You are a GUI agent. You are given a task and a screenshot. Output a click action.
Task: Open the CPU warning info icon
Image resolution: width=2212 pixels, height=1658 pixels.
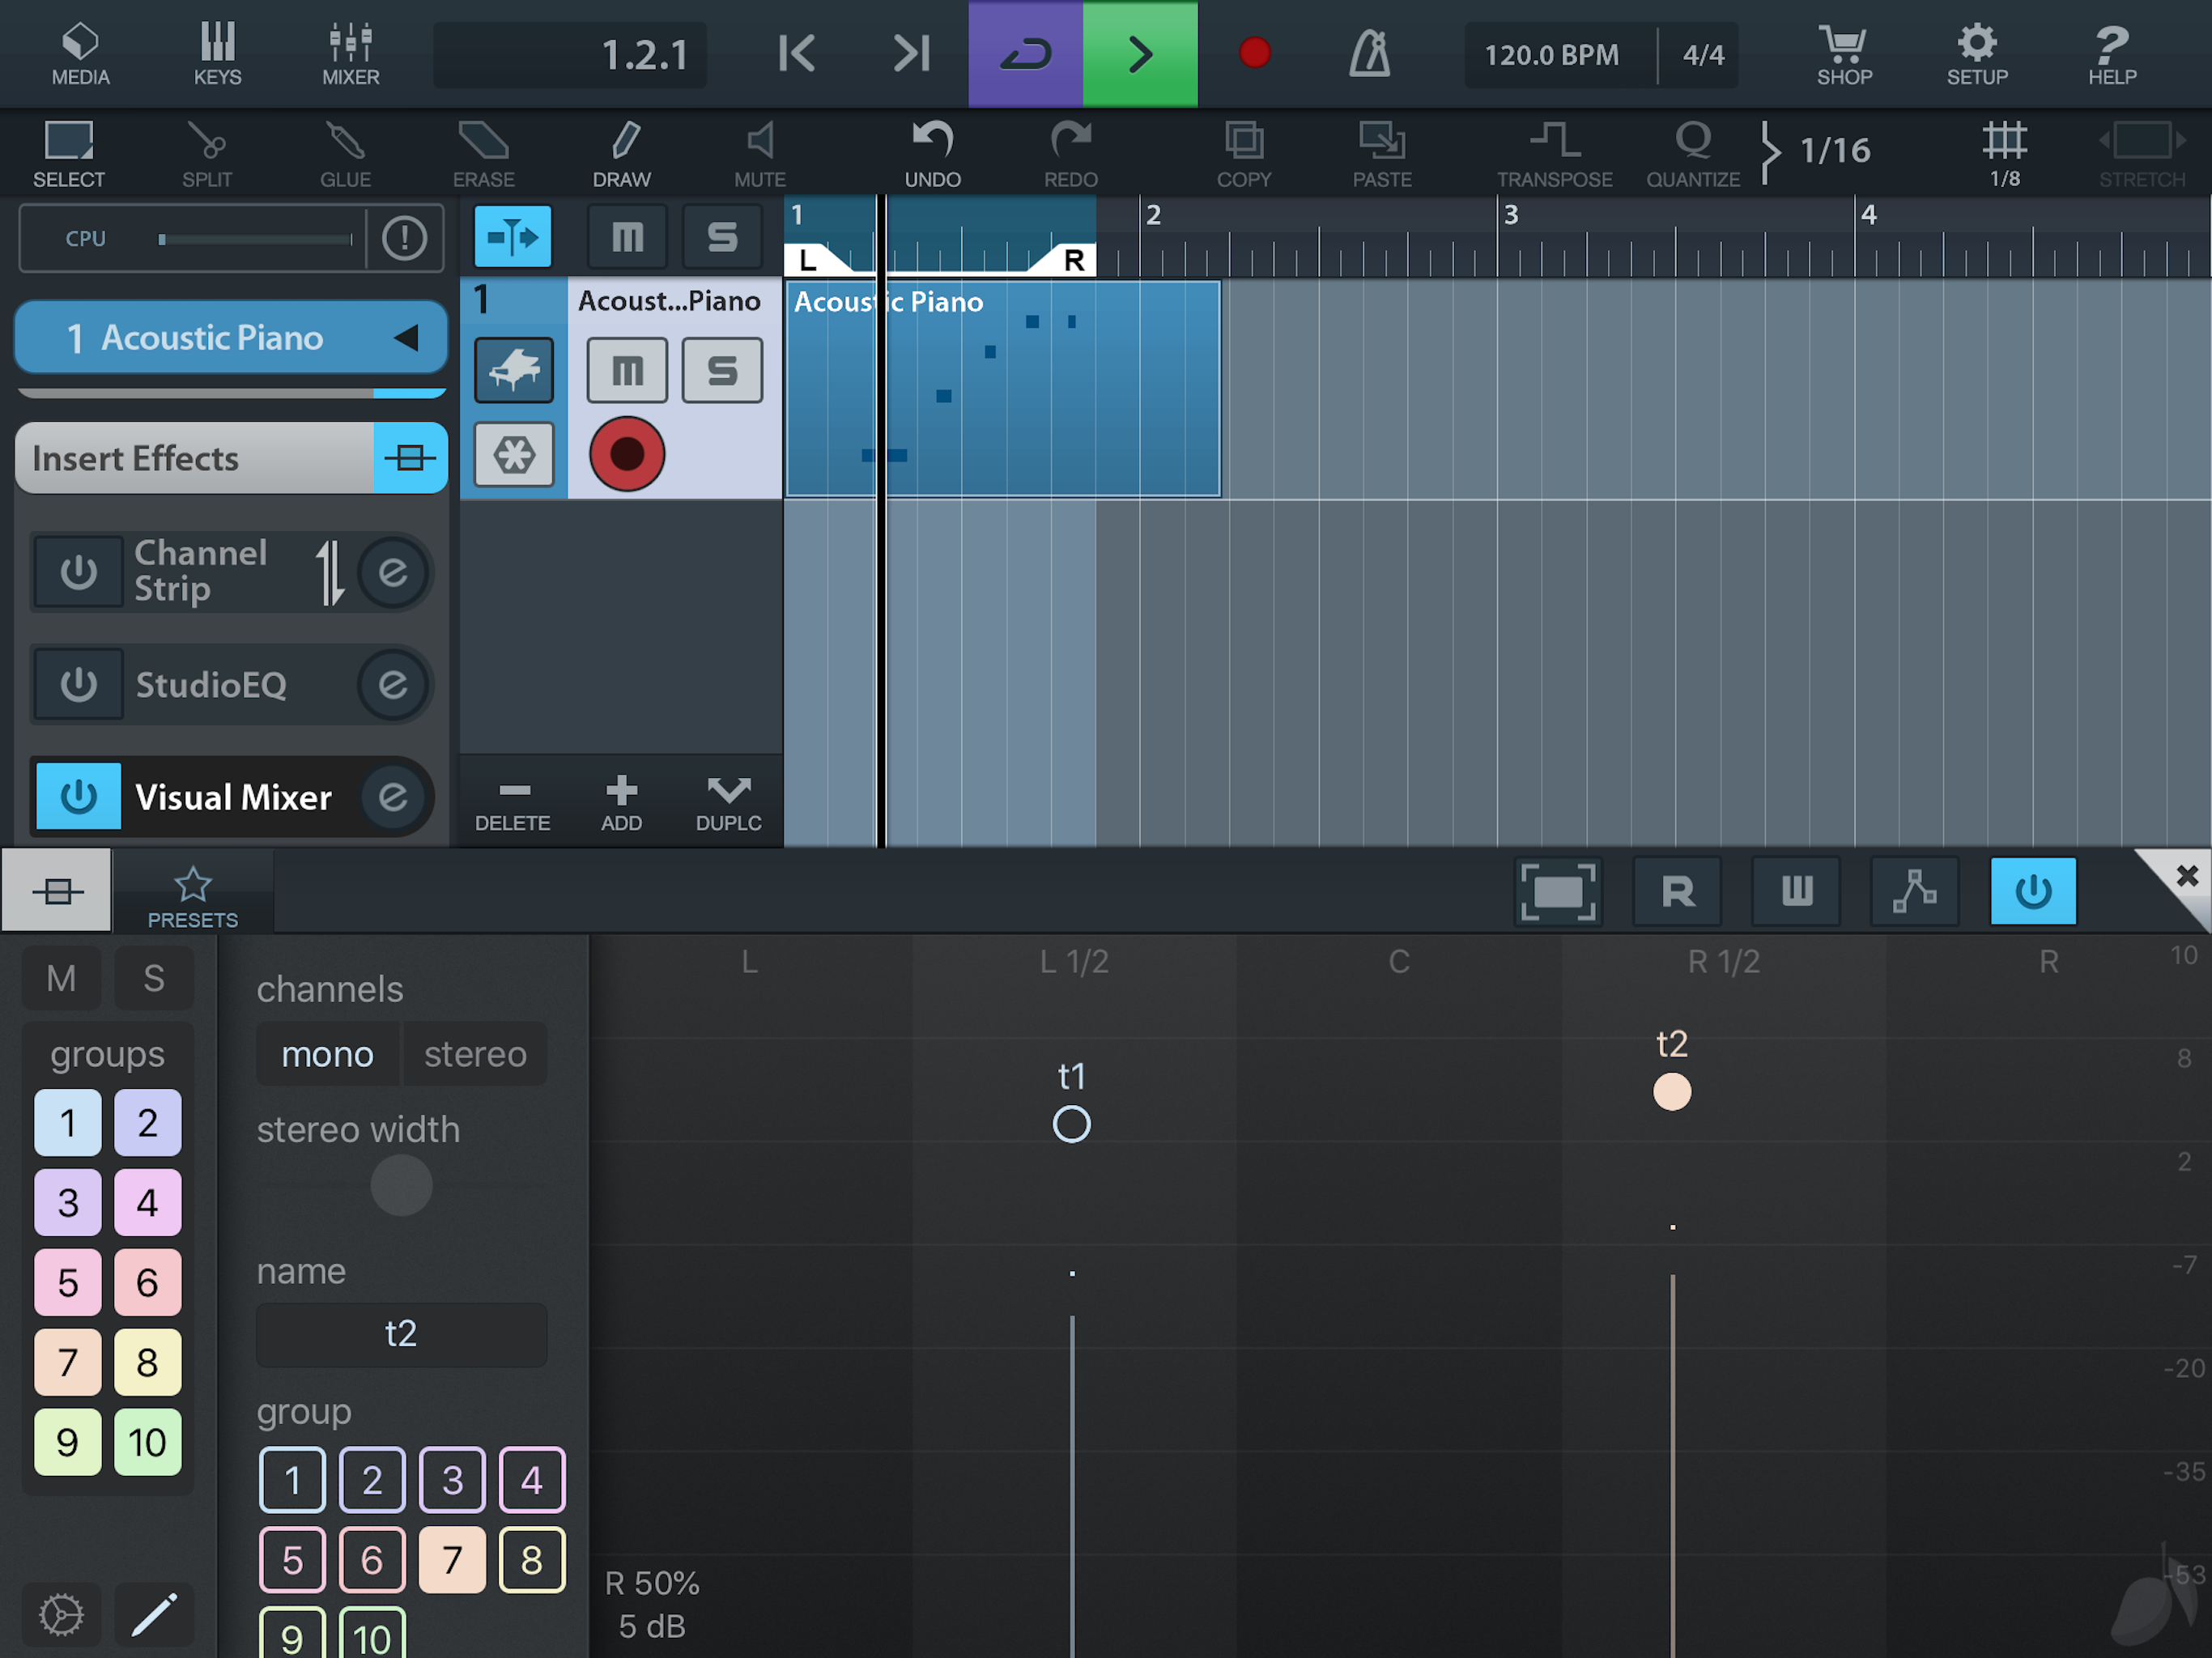click(x=404, y=238)
